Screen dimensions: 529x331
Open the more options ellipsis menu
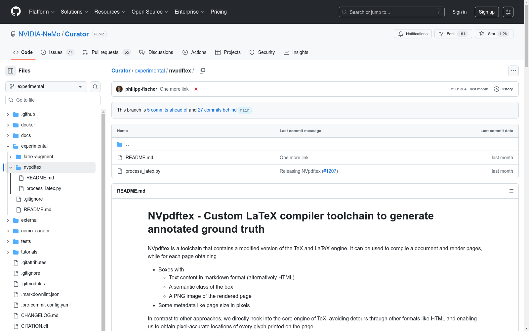513,71
